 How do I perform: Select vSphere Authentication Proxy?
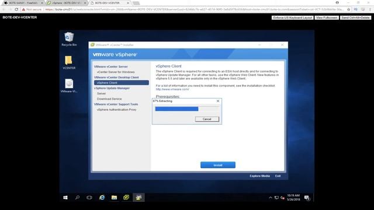[116, 110]
